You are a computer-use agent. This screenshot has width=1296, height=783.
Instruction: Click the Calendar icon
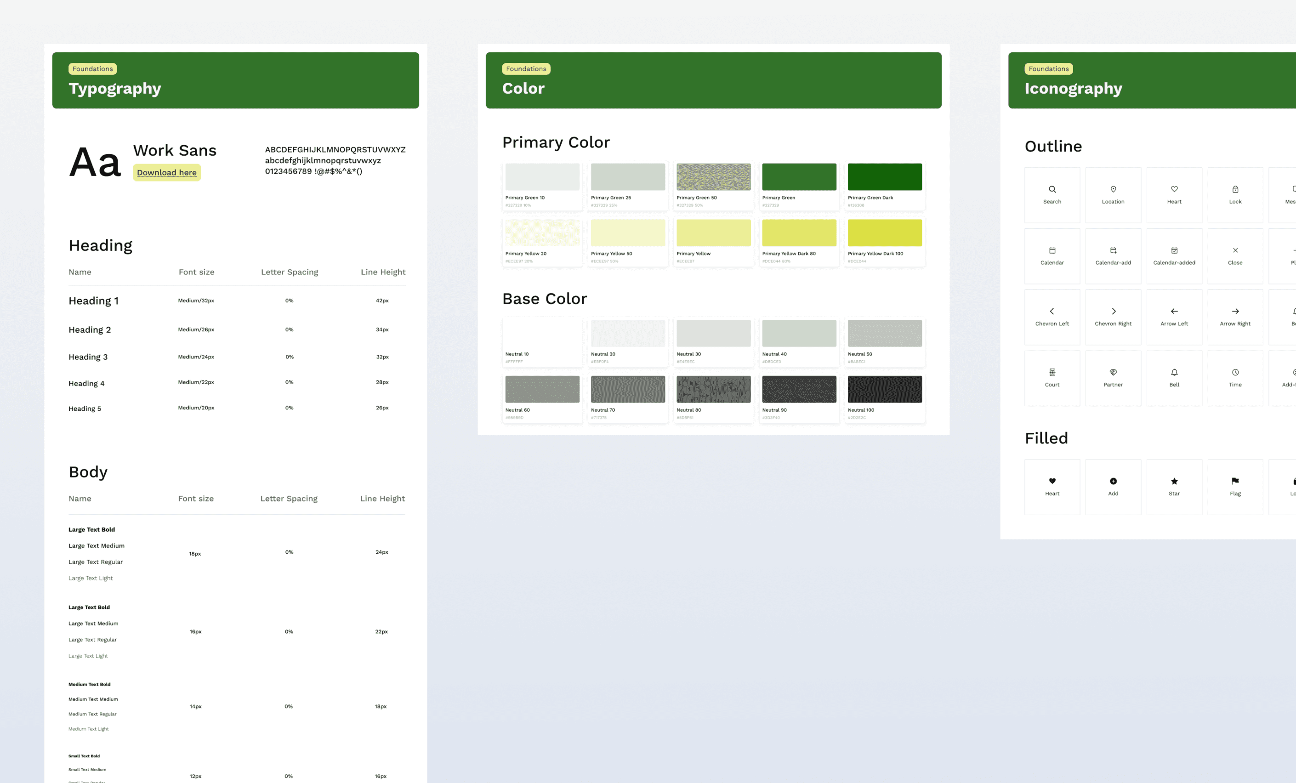(1052, 250)
